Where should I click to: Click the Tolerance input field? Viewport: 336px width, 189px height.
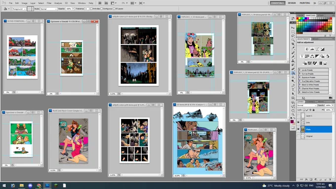pyautogui.click(x=87, y=9)
